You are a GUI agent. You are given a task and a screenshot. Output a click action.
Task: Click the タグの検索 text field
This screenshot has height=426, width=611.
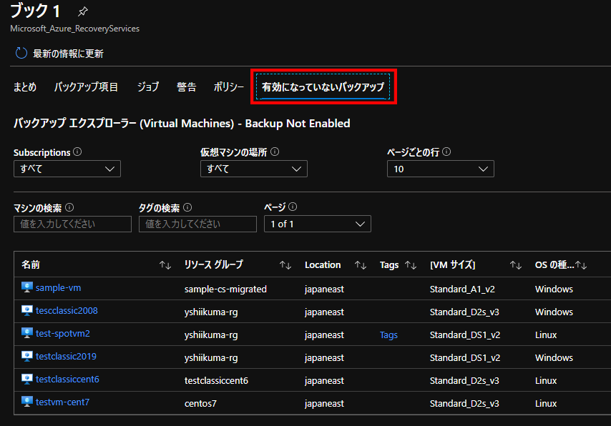pos(197,224)
